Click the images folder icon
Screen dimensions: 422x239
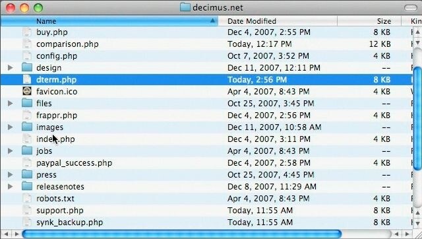tap(27, 127)
